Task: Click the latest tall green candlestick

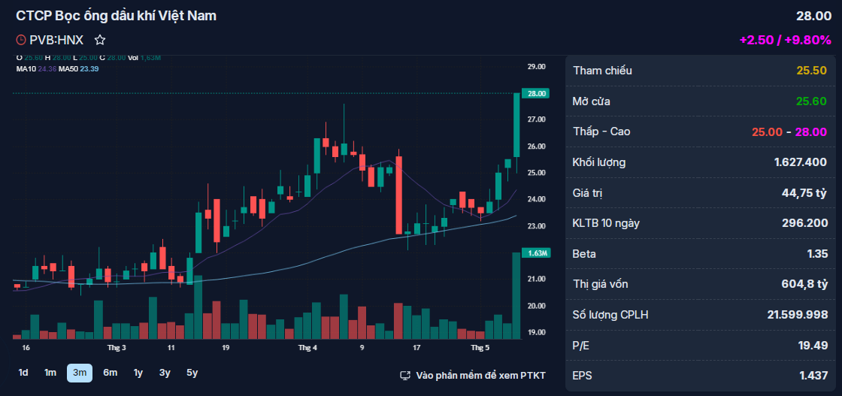Action: (x=516, y=125)
